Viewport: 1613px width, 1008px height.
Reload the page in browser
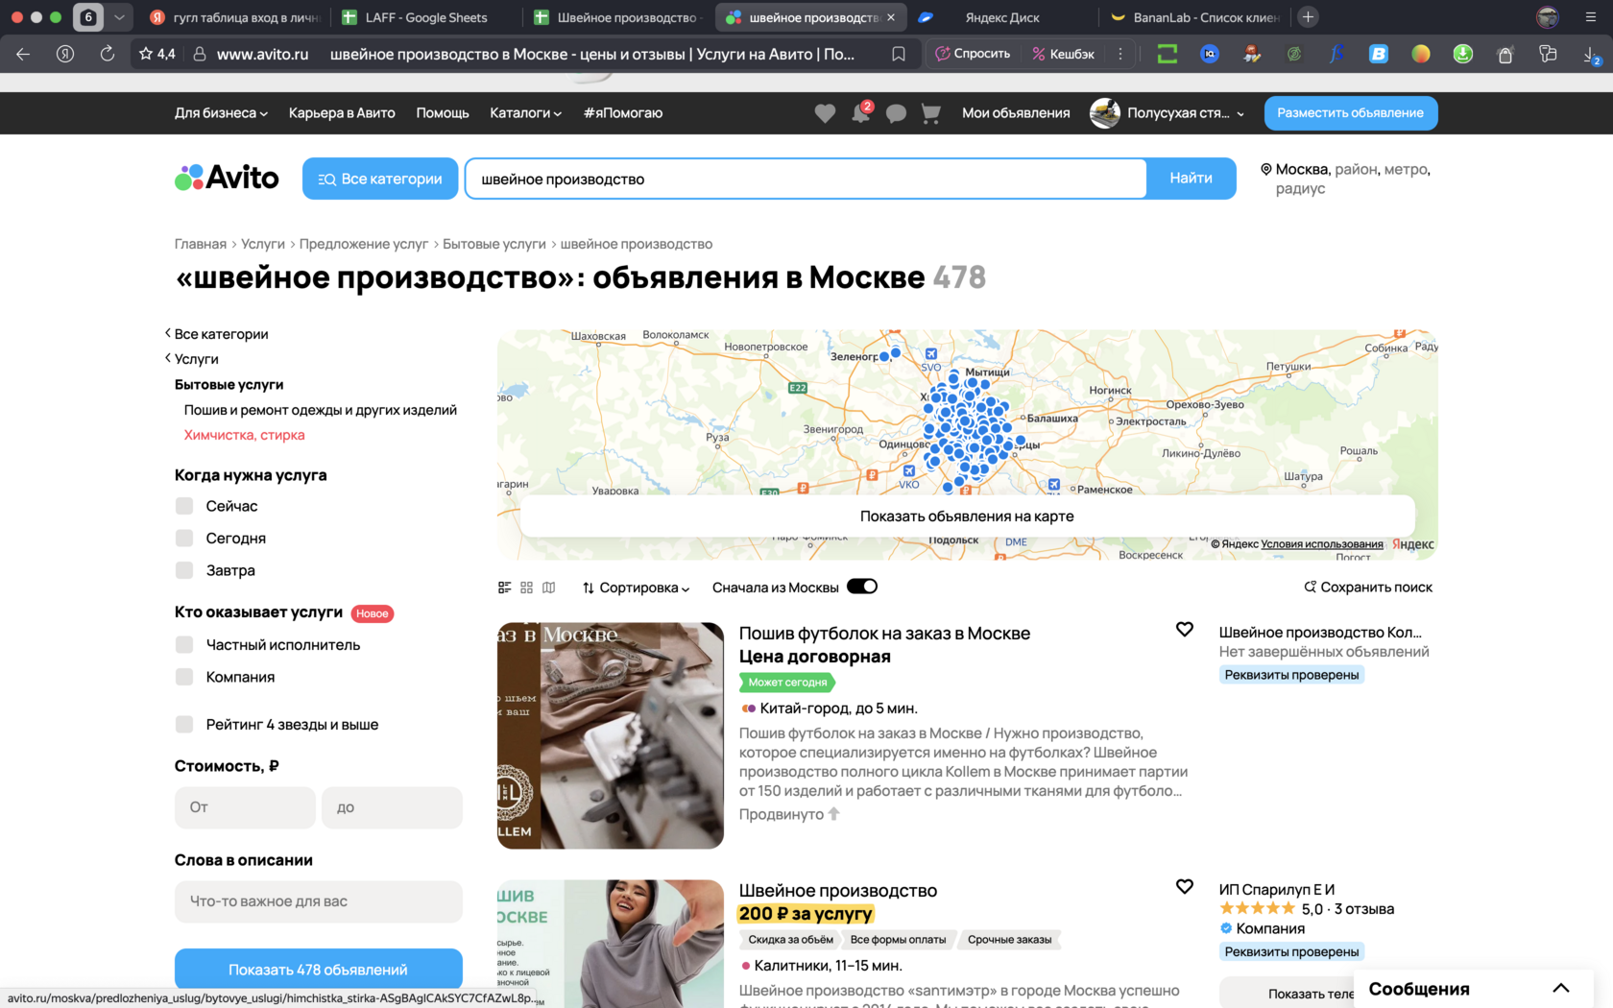point(108,54)
